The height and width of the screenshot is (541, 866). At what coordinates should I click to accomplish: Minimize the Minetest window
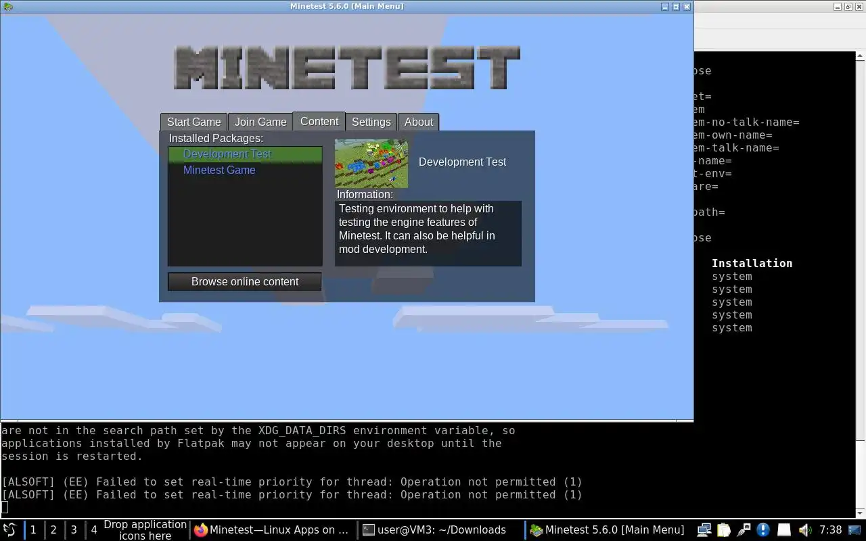pyautogui.click(x=665, y=6)
